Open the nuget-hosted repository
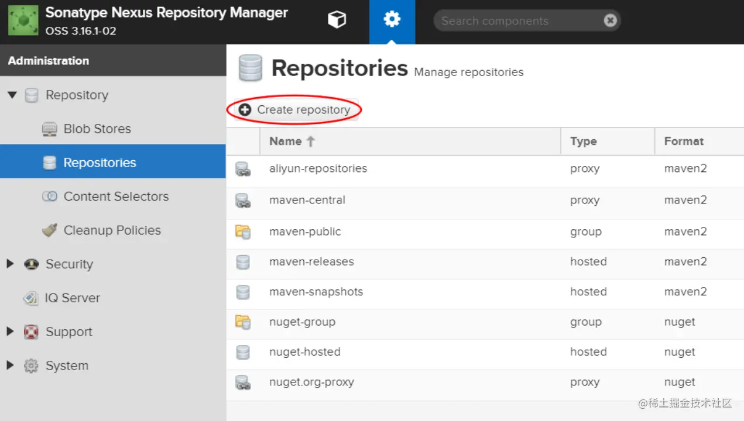Viewport: 744px width, 421px height. click(x=304, y=352)
